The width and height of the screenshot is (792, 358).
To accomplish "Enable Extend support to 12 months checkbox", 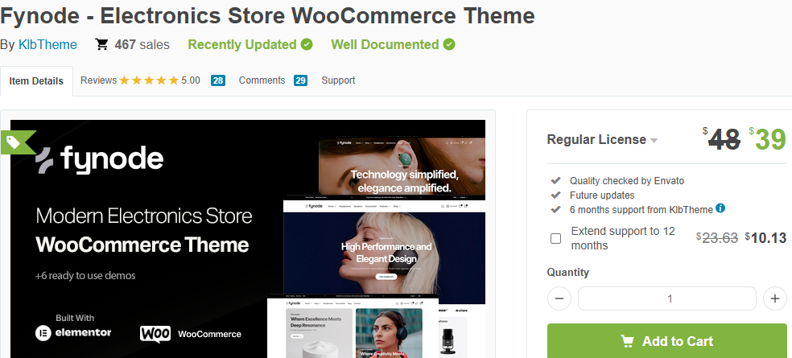I will point(555,238).
